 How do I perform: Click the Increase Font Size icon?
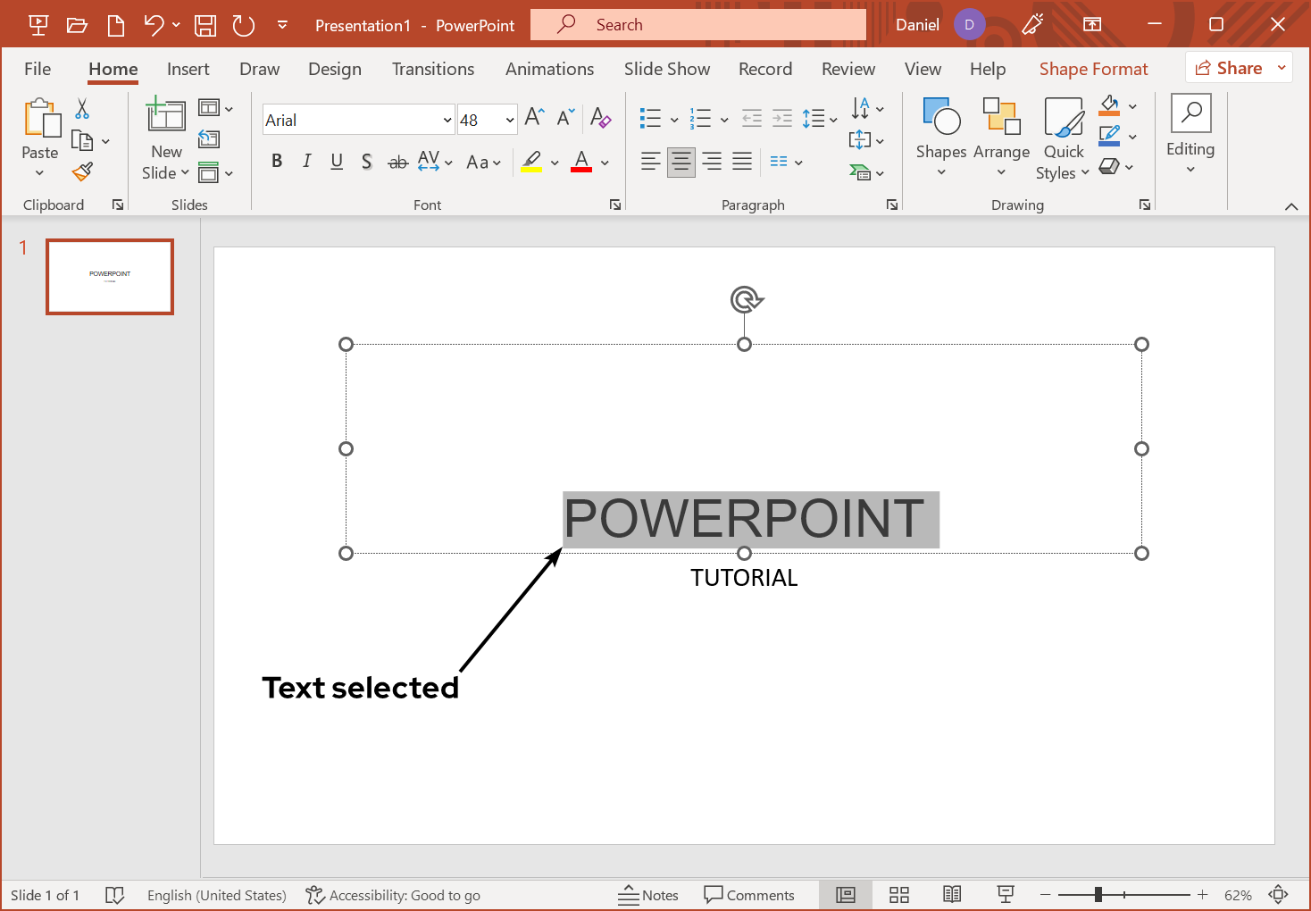(x=531, y=115)
